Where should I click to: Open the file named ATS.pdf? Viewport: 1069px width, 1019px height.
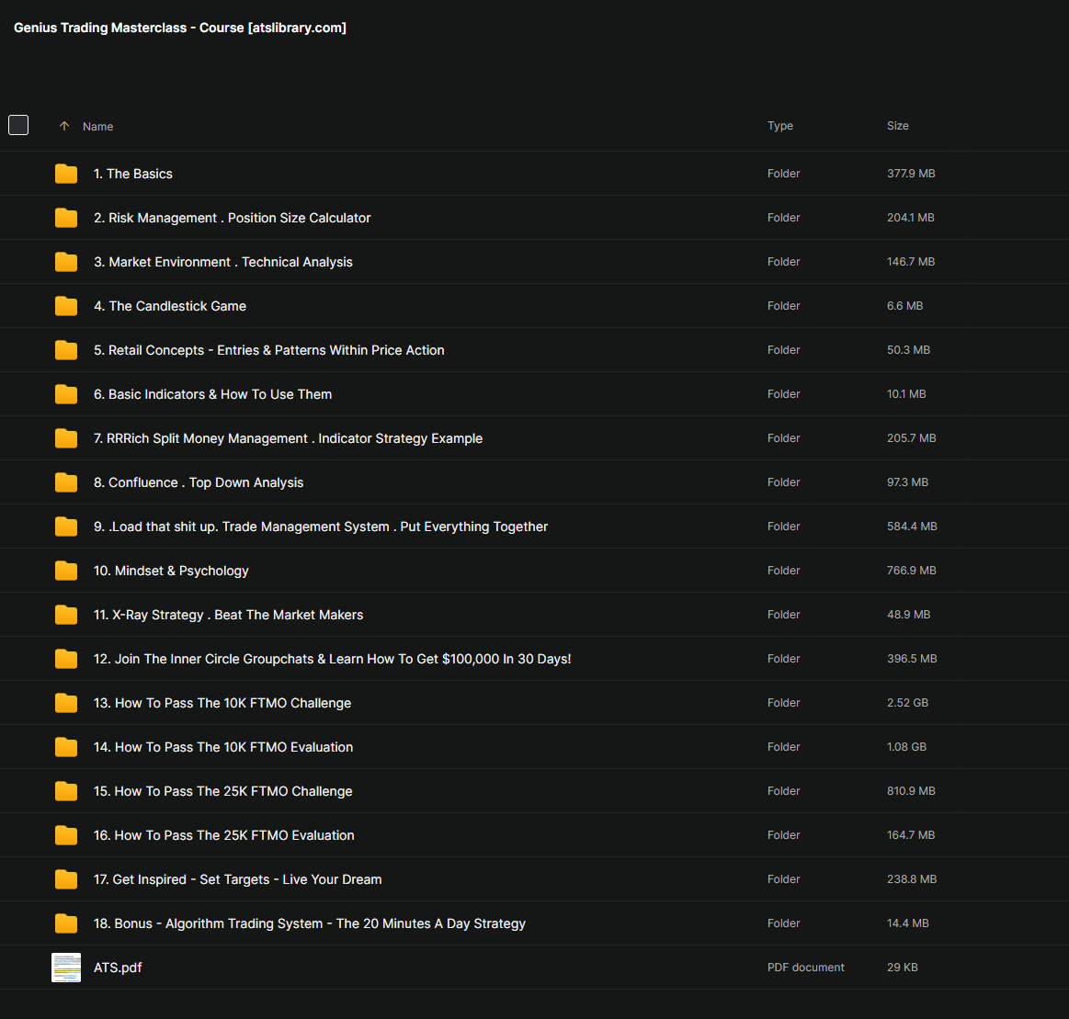pos(118,968)
